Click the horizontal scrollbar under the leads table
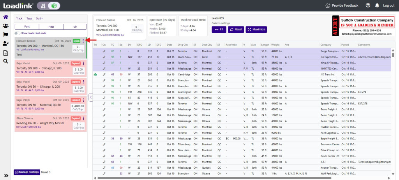399x180 pixels. 234,178
